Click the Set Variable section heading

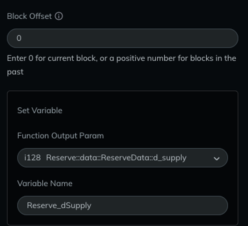coord(40,110)
